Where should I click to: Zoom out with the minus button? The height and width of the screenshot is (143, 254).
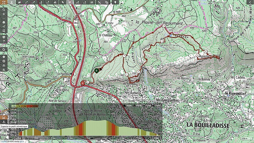pyautogui.click(x=4, y=18)
